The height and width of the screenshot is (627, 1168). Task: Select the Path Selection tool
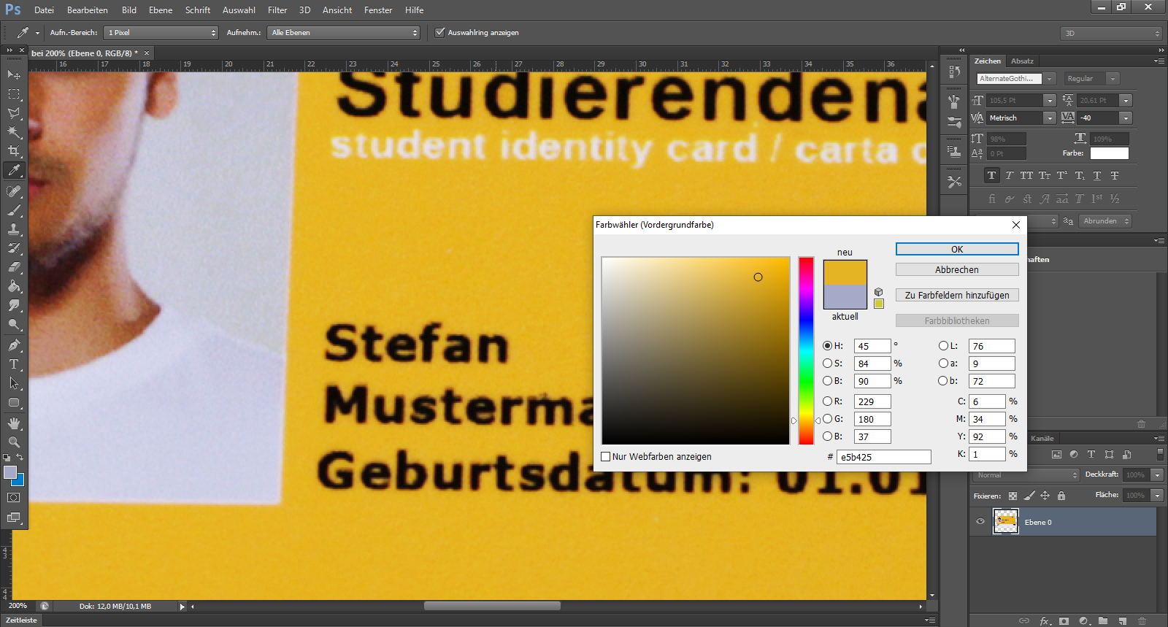pos(14,382)
